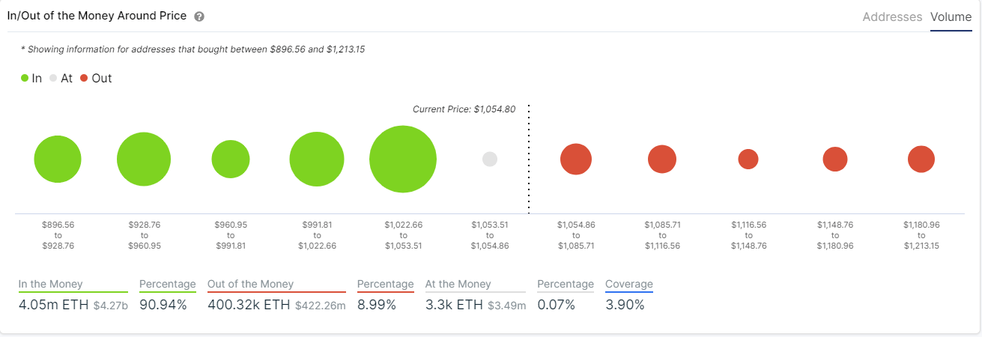Image resolution: width=982 pixels, height=337 pixels.
Task: Click the help question mark icon
Action: click(x=198, y=16)
